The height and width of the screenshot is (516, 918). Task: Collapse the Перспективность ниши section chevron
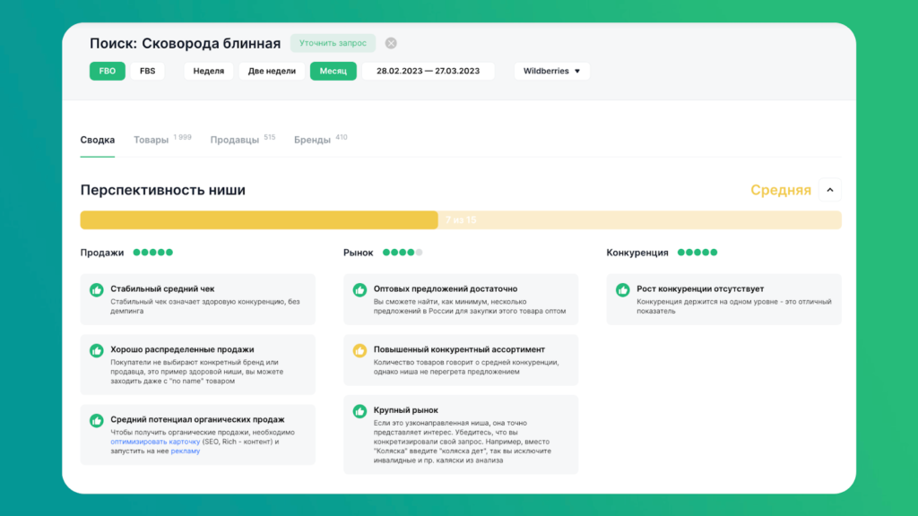pos(830,190)
